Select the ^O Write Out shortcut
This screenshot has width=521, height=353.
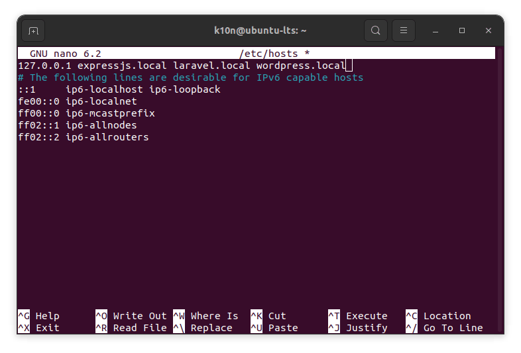[x=131, y=316]
